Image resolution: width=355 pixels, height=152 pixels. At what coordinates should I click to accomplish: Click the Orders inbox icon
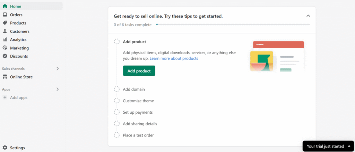coord(5,15)
